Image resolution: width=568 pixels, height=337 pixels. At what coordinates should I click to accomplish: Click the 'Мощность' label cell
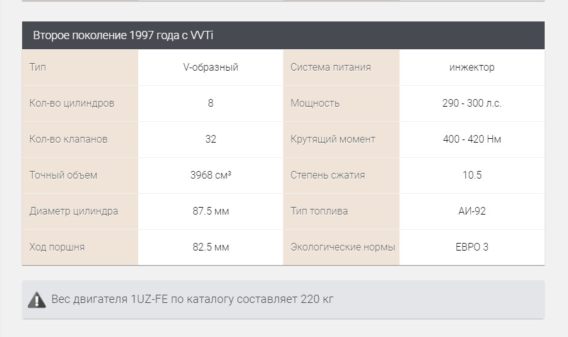pyautogui.click(x=315, y=103)
